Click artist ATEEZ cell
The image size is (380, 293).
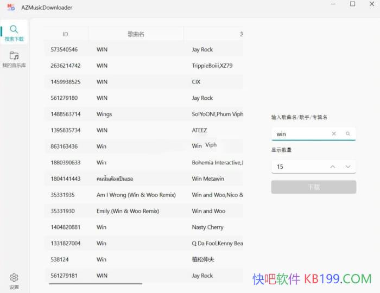tap(199, 130)
